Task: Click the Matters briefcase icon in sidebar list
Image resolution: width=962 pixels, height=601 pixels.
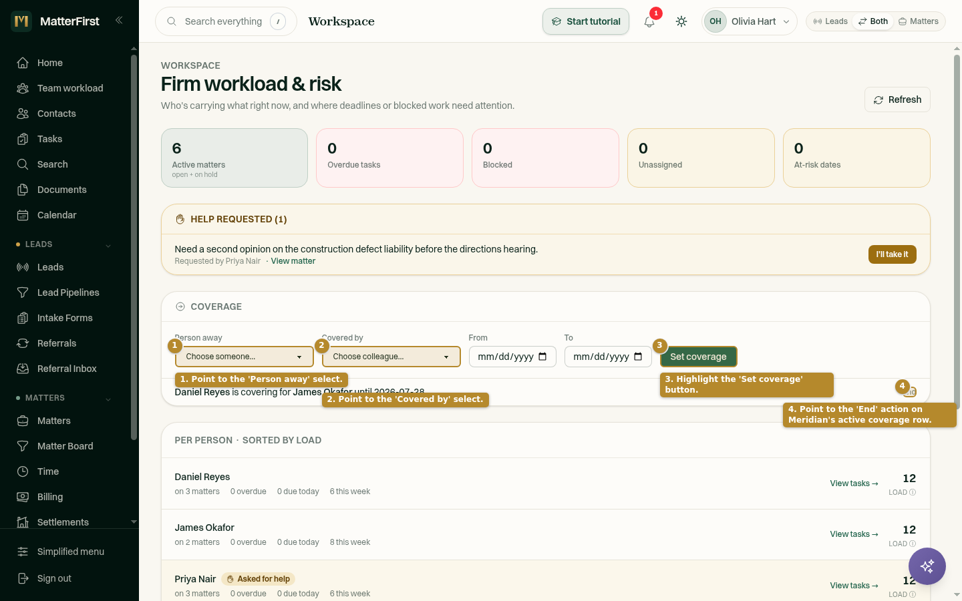Action: click(23, 421)
